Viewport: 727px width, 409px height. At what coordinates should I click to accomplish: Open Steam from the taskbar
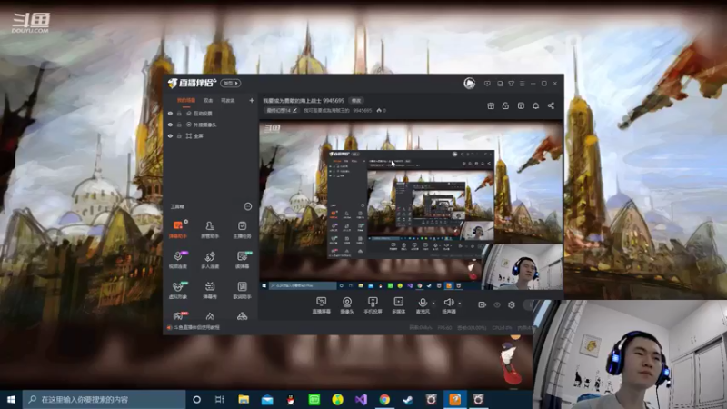point(407,399)
